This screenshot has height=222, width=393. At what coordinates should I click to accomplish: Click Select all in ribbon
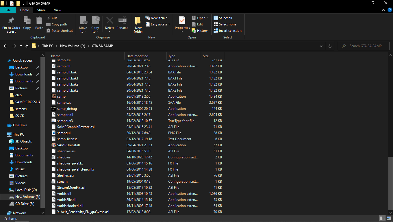pos(223,18)
